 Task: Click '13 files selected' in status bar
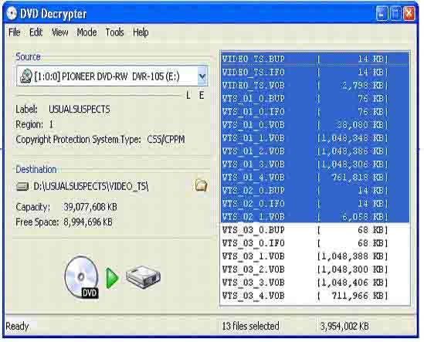(250, 326)
